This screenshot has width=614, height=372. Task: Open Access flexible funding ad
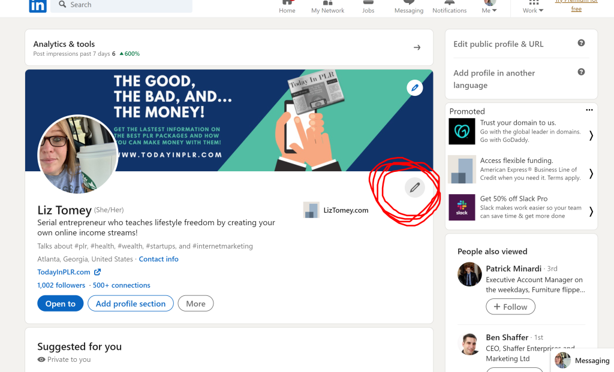(516, 161)
